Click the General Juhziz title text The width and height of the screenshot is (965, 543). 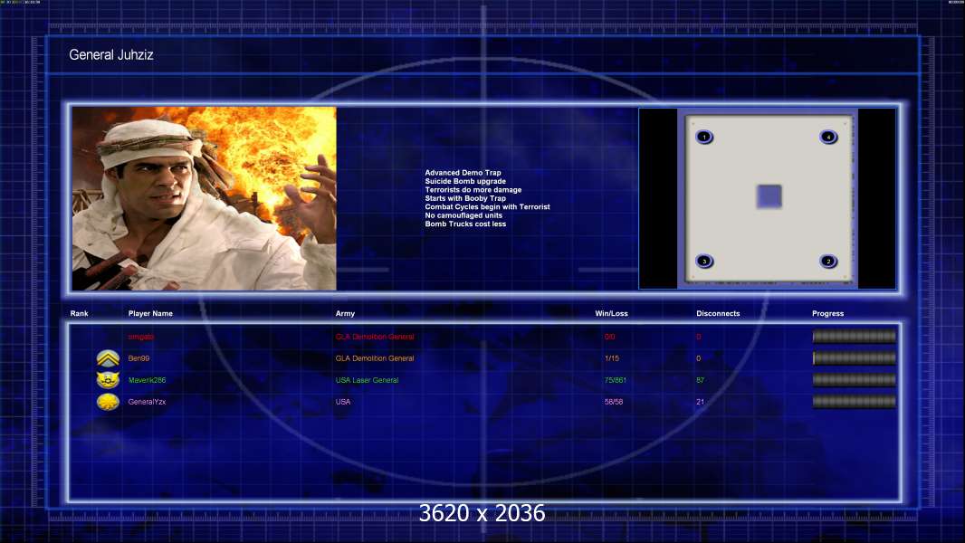pyautogui.click(x=111, y=54)
